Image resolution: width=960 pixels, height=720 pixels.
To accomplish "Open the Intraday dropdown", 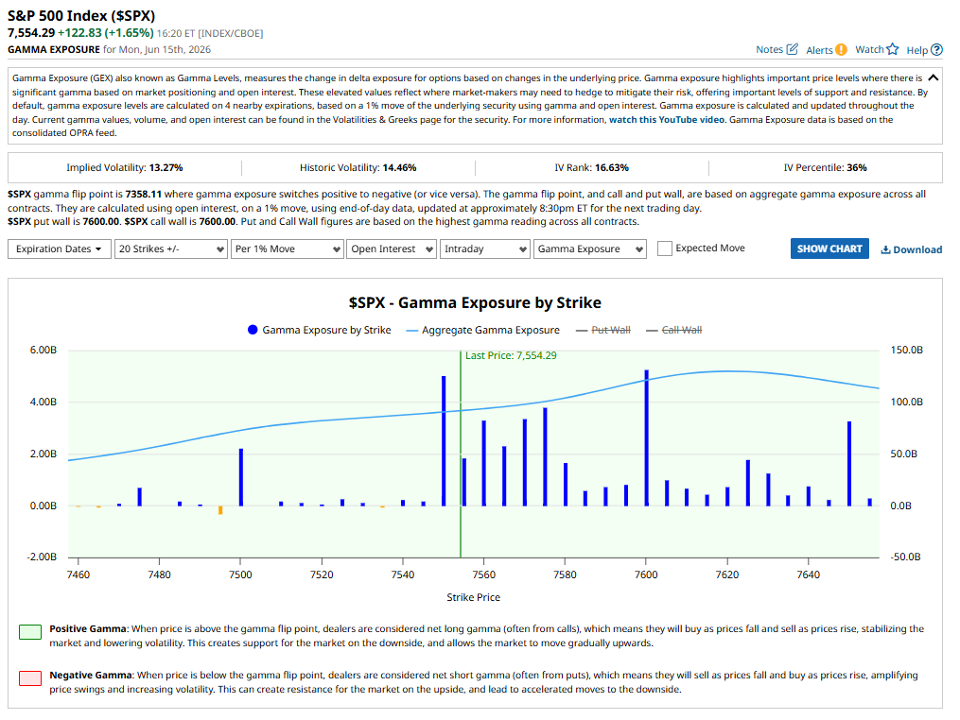I will coord(485,249).
